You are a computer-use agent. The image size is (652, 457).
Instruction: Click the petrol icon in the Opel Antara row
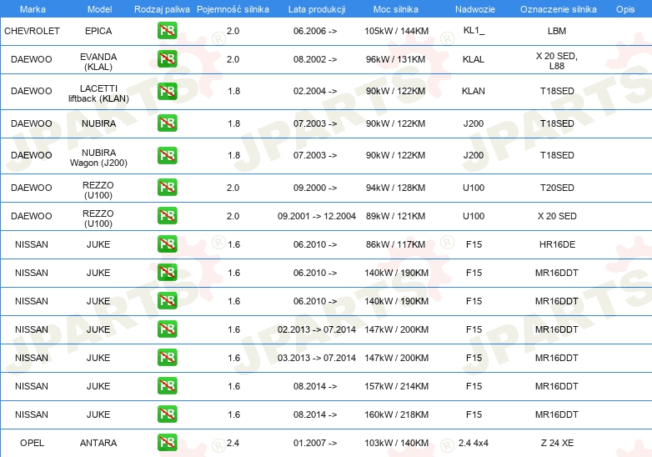[167, 443]
